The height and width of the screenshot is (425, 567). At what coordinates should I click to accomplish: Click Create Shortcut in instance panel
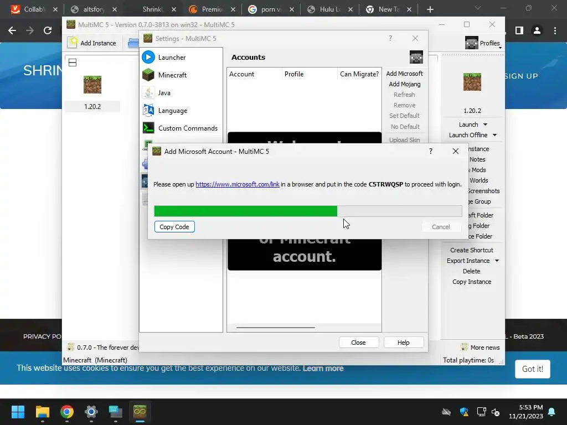point(472,250)
